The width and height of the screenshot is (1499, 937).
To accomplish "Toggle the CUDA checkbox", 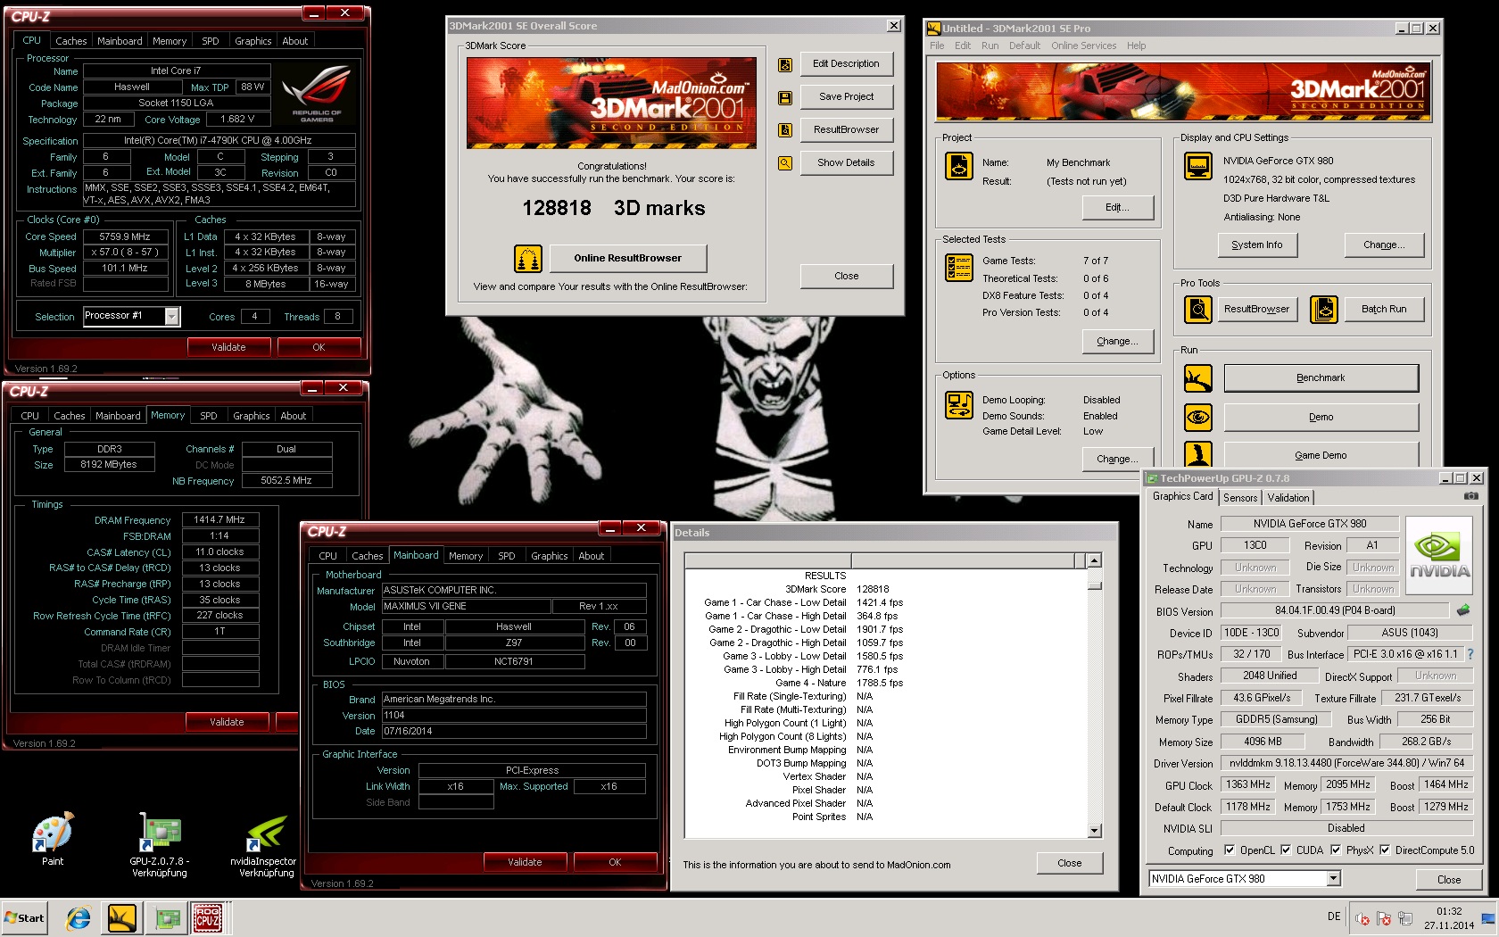I will [x=1286, y=850].
